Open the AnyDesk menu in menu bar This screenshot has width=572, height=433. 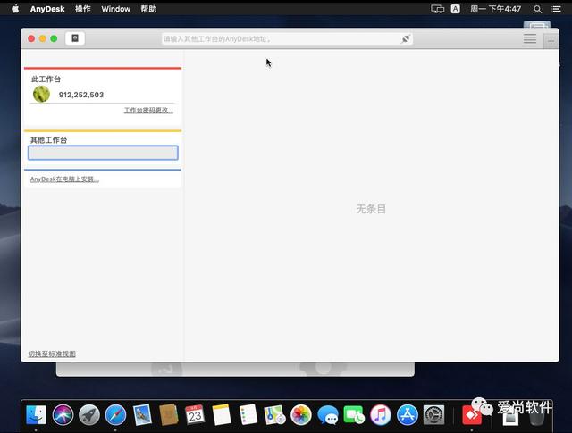(x=47, y=9)
